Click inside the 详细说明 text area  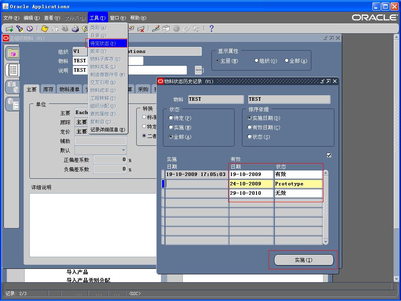click(93, 225)
